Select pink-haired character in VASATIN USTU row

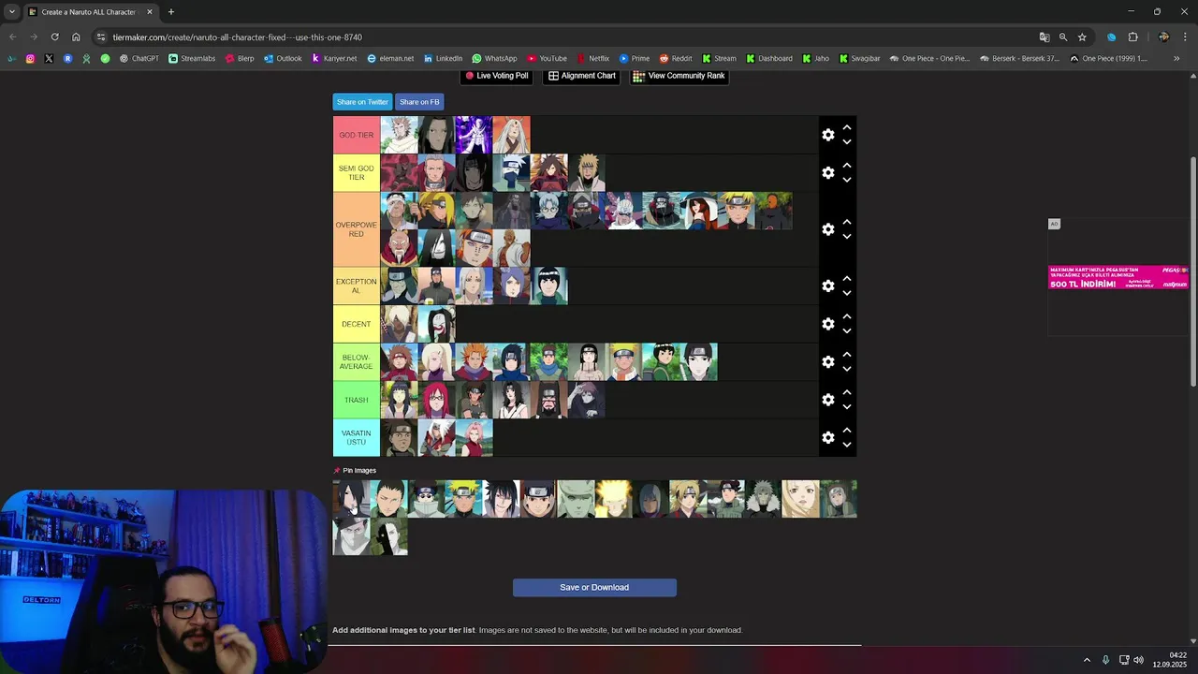(x=474, y=437)
